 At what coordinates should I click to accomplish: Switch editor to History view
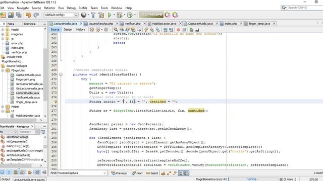(81, 30)
